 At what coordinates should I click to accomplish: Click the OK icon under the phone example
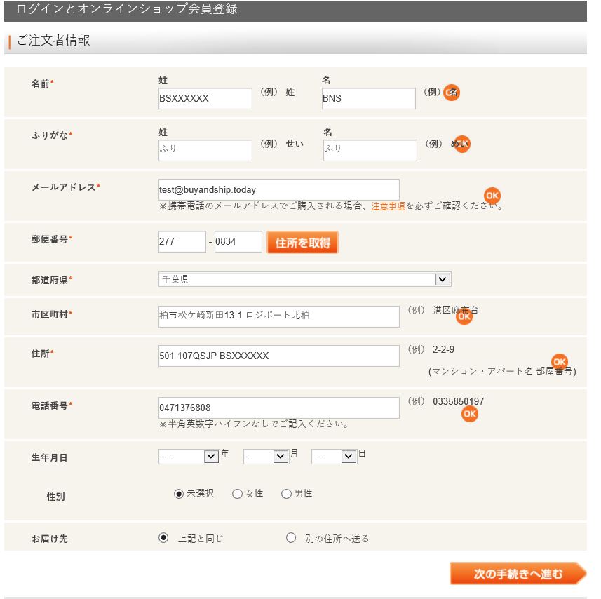pos(470,415)
